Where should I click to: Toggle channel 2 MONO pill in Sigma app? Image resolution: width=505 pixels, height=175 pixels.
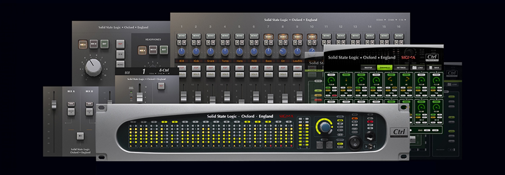click(346, 75)
